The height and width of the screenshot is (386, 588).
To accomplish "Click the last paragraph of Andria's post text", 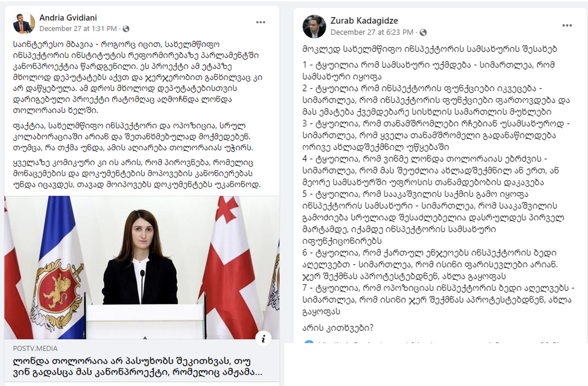I will (137, 174).
